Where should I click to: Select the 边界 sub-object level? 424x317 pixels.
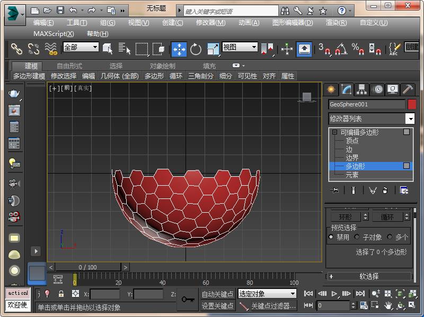click(352, 158)
